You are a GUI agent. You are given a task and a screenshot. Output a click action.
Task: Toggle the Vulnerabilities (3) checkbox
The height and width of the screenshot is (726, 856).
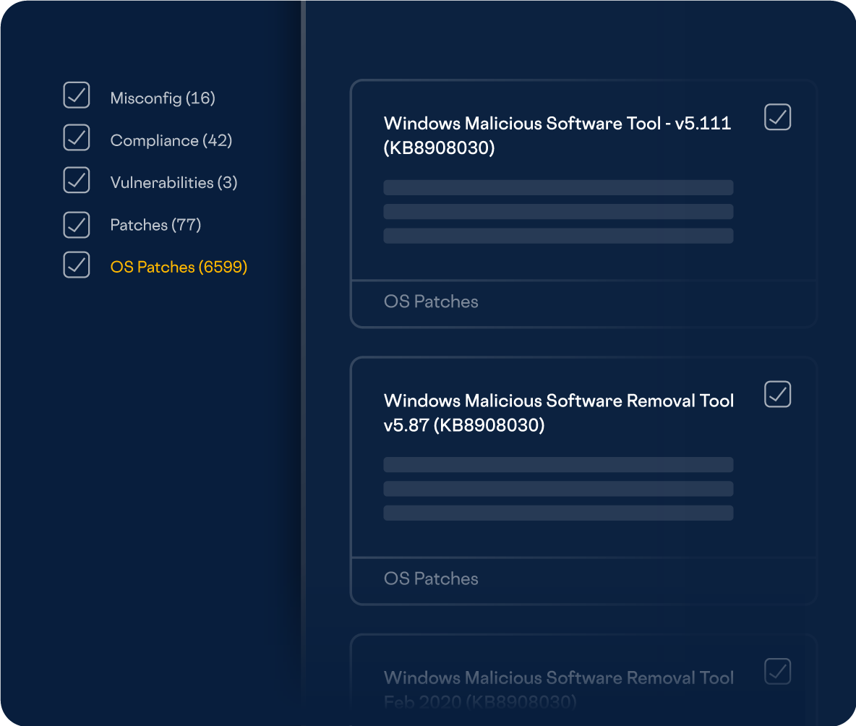click(x=77, y=180)
